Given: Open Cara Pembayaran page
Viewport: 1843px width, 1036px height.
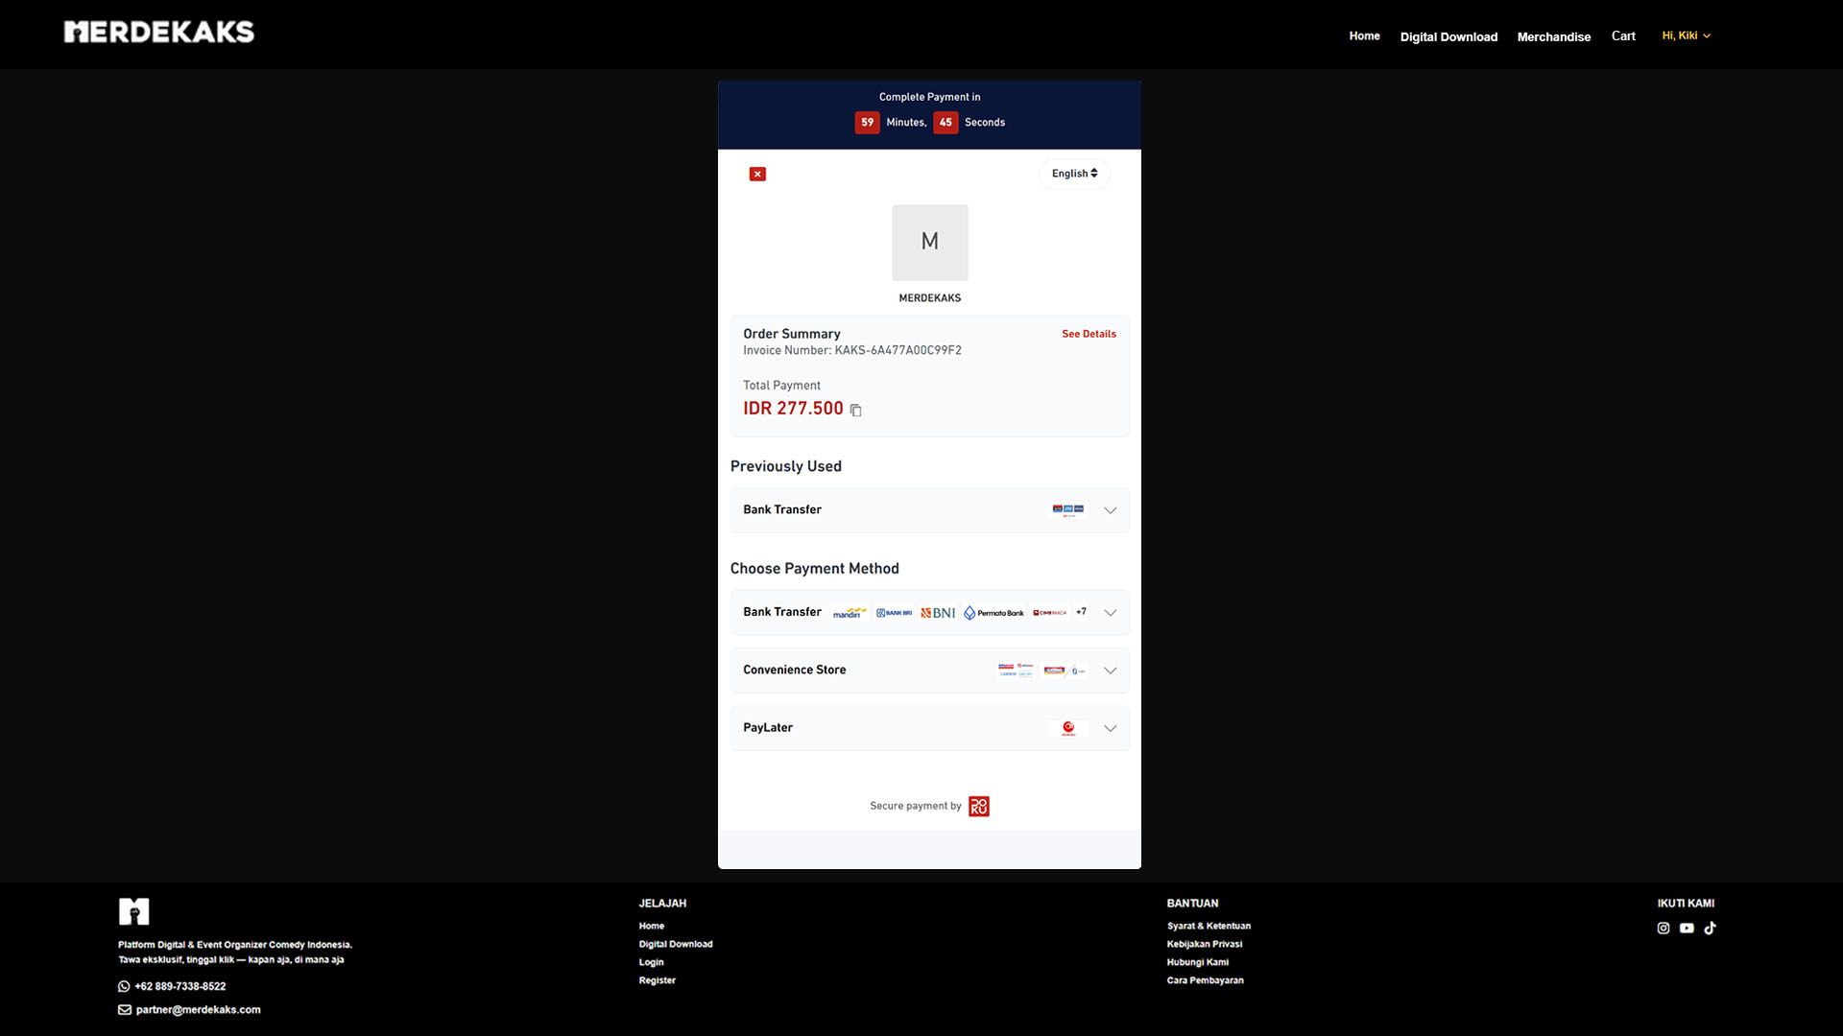Looking at the screenshot, I should coord(1206,980).
